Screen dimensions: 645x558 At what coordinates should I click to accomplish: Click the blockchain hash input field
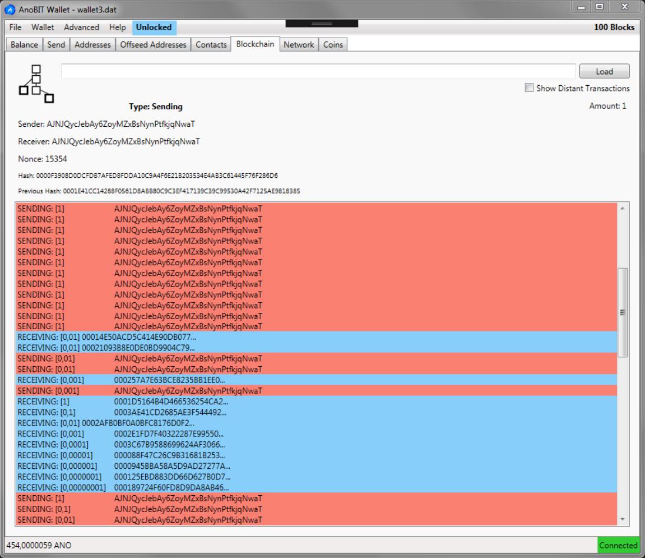coord(318,71)
